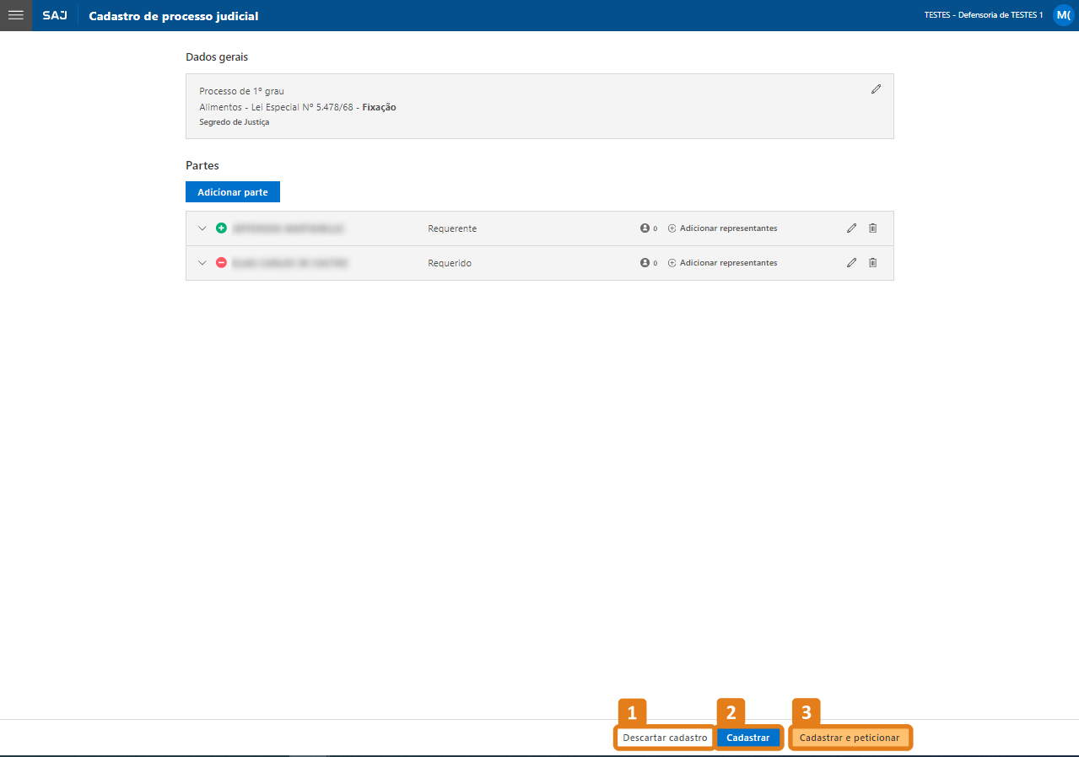The image size is (1079, 757).
Task: Open the user avatar menu
Action: click(x=1063, y=15)
